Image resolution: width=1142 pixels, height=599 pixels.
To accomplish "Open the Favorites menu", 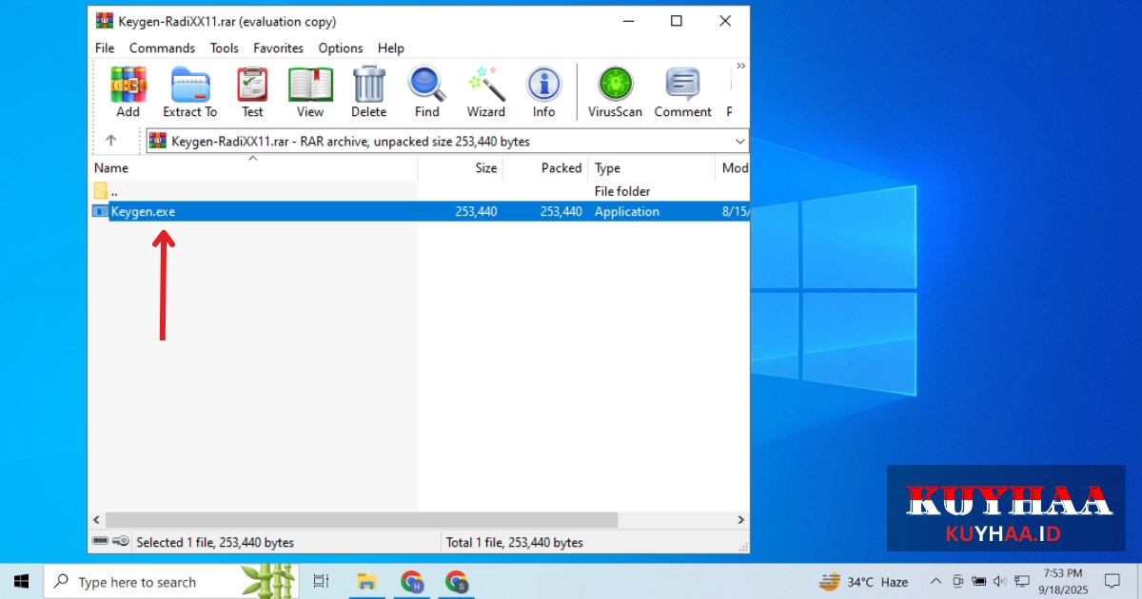I will (x=278, y=48).
